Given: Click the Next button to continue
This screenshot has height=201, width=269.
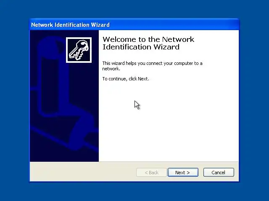Looking at the screenshot, I should pyautogui.click(x=183, y=172).
